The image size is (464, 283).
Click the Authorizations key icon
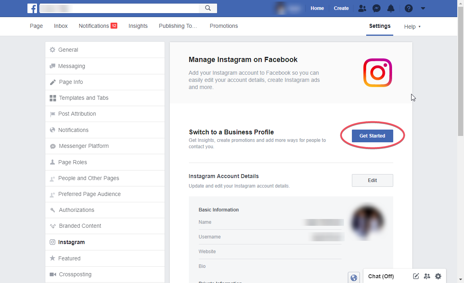pyautogui.click(x=52, y=210)
